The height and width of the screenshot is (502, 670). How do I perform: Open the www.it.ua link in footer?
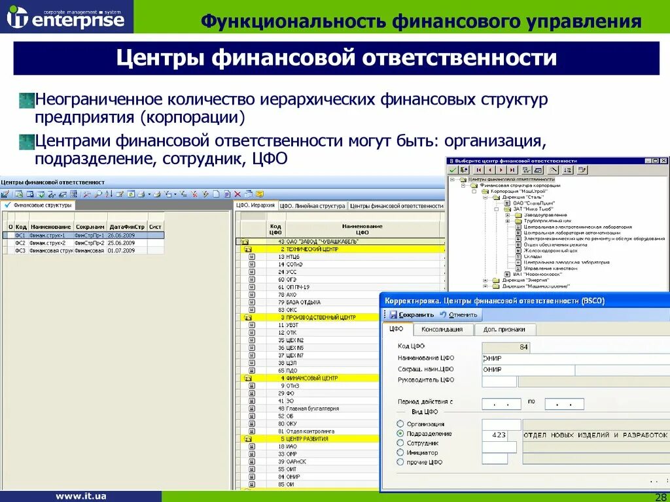coord(80,496)
